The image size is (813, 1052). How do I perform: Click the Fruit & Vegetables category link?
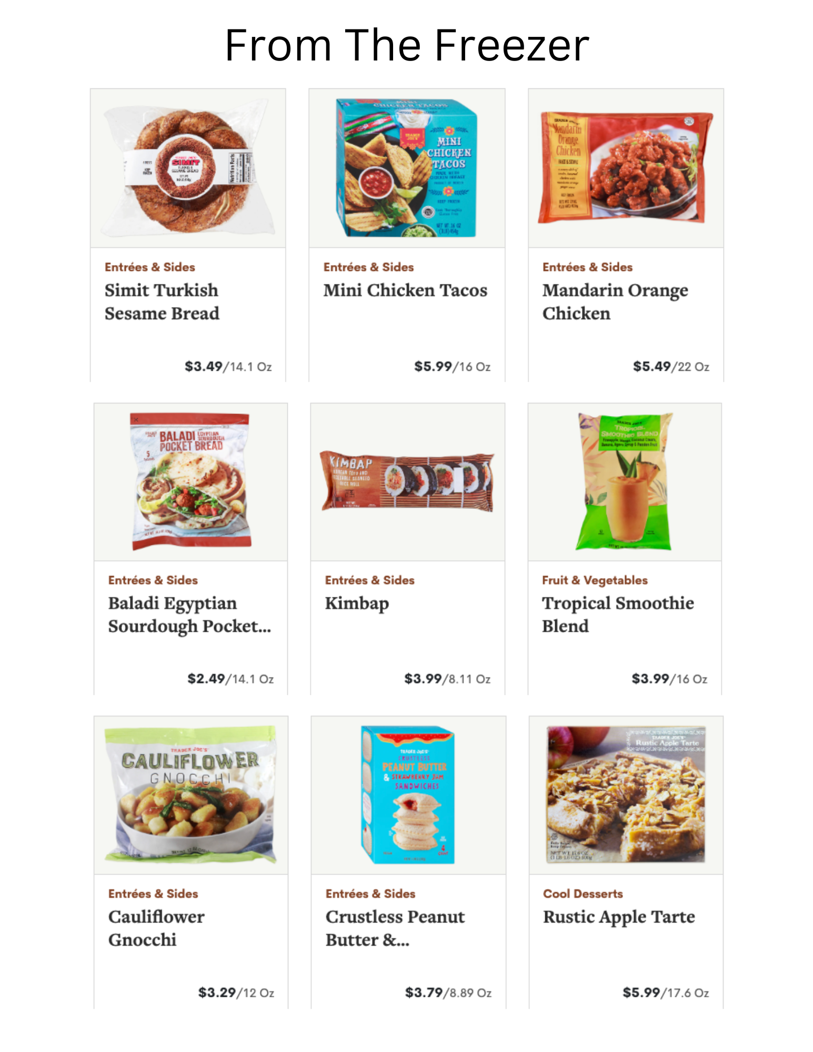595,580
